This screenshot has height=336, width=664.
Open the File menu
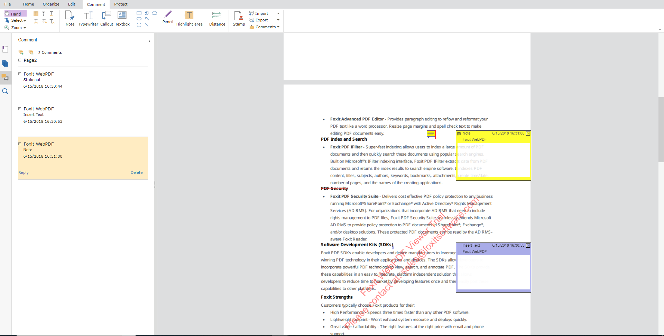pos(8,4)
